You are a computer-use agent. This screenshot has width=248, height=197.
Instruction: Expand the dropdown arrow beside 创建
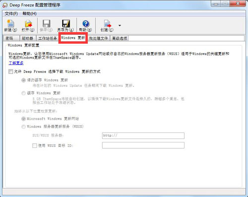coord(120,25)
